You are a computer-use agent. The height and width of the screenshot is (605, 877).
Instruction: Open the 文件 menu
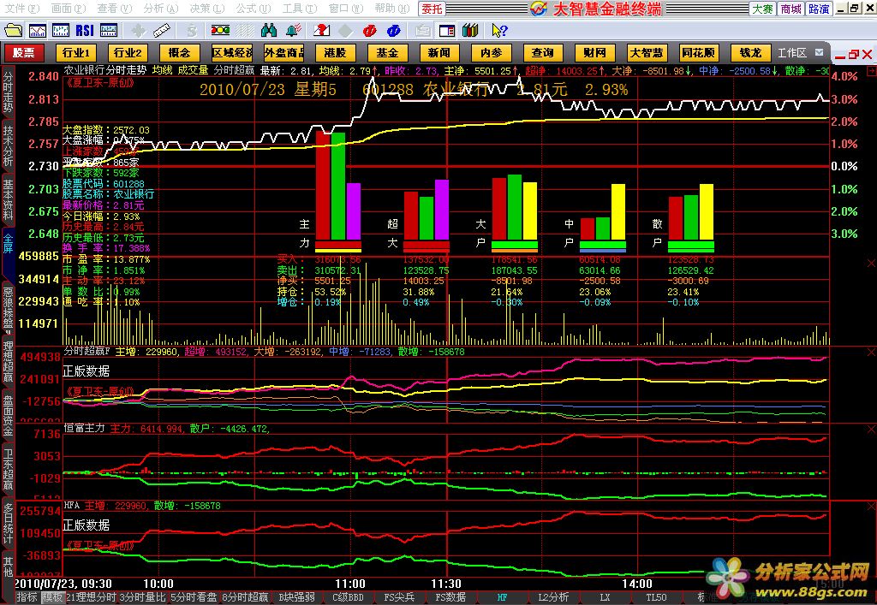coord(21,9)
